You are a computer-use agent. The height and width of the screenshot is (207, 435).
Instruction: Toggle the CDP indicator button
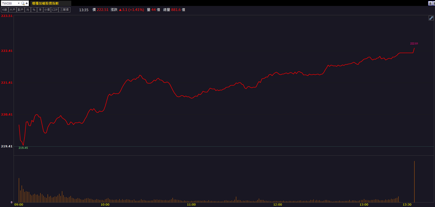[55, 10]
